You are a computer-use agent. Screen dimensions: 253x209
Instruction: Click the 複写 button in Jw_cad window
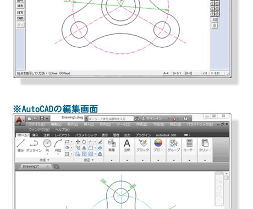coord(20,13)
